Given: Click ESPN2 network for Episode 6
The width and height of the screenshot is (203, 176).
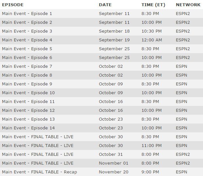Looking at the screenshot, I should (x=183, y=57).
